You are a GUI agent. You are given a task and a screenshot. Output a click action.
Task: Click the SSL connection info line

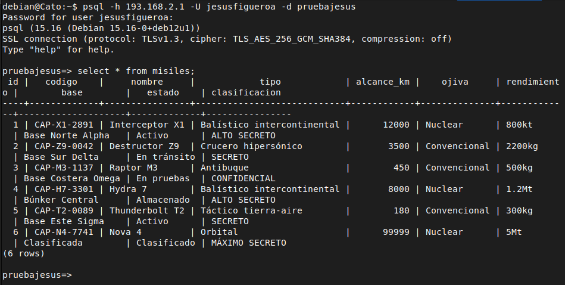[227, 39]
